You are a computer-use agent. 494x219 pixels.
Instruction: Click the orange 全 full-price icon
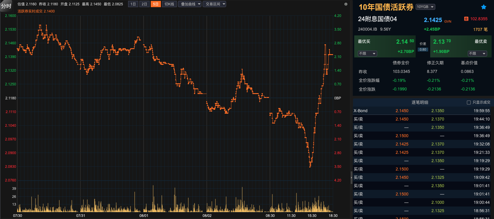tap(466, 19)
